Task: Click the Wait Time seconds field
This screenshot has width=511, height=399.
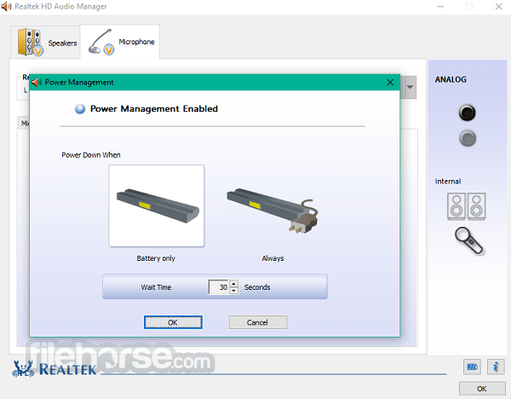Action: pos(219,287)
